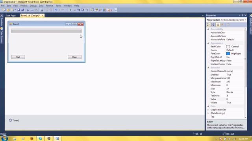The height and width of the screenshot is (141, 252).
Task: Close the Properties panel
Action: tap(245, 15)
